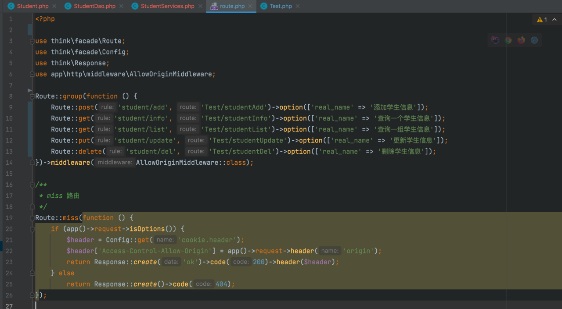This screenshot has height=309, width=562.
Task: Click 'student/add' route rule string
Action: (x=143, y=107)
